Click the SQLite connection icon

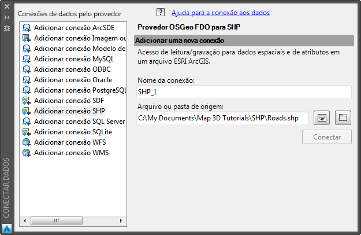[27, 132]
